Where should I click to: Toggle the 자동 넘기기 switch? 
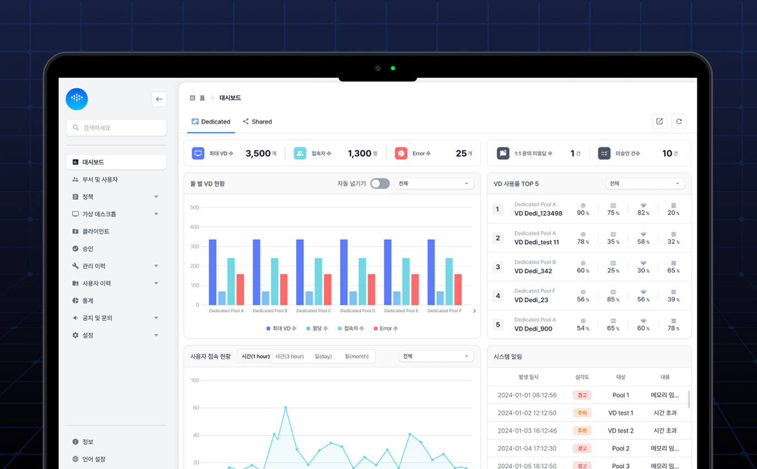380,184
